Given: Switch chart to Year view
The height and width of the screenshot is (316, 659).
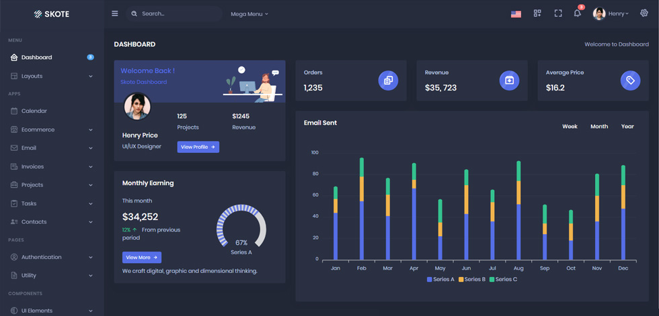Looking at the screenshot, I should coord(627,126).
